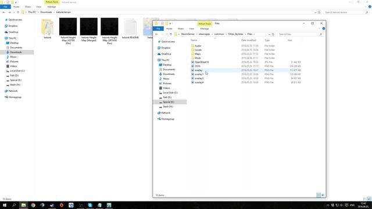The height and width of the screenshot is (209, 372).
Task: Click common in the breadcrumb path
Action: tap(219, 34)
